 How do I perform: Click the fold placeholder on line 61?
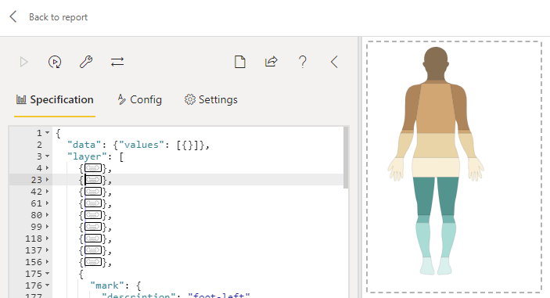(93, 203)
